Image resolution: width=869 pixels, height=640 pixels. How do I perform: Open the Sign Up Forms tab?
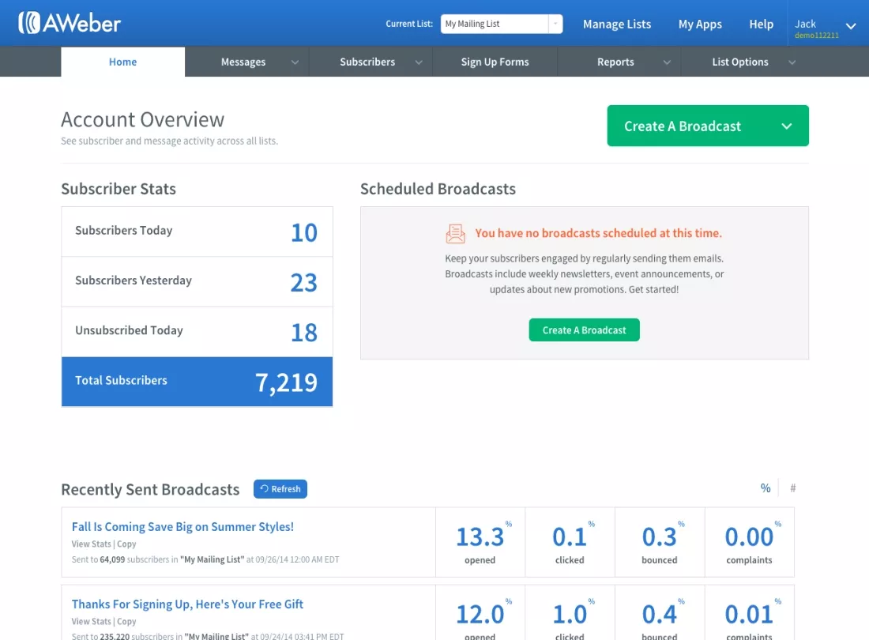coord(495,62)
